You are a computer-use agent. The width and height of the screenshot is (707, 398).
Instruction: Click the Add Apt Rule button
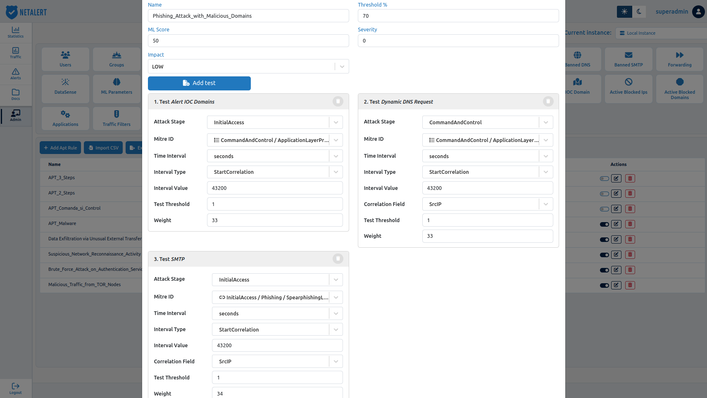(60, 148)
